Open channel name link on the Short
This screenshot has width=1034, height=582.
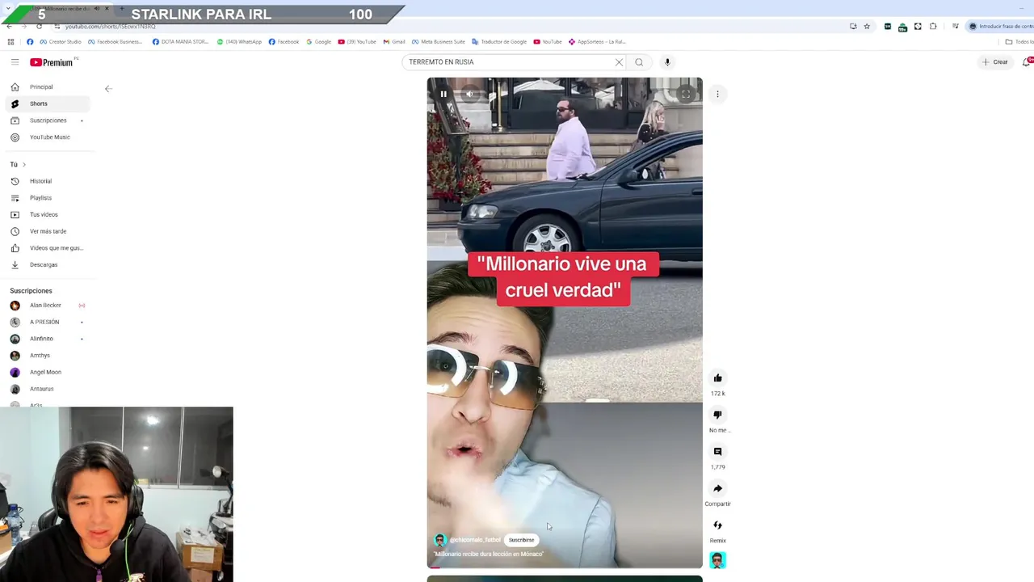click(x=475, y=540)
